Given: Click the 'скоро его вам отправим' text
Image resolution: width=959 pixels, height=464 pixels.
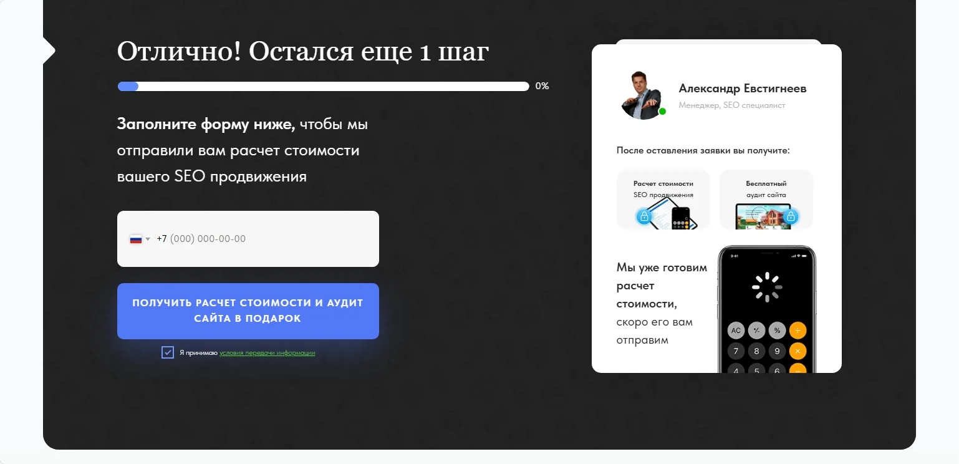Looking at the screenshot, I should pos(655,331).
